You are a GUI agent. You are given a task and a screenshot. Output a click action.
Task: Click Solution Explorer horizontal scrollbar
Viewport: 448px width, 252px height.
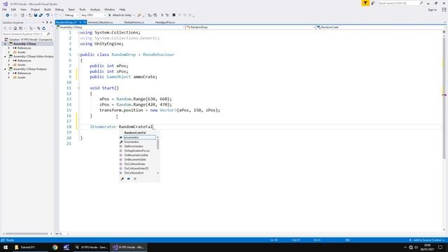click(x=27, y=234)
